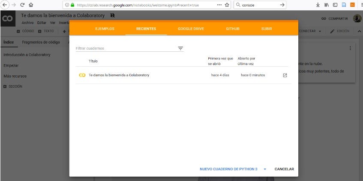The height and width of the screenshot is (181, 363).
Task: Click the EDICIÓN mode button
Action: click(x=339, y=31)
